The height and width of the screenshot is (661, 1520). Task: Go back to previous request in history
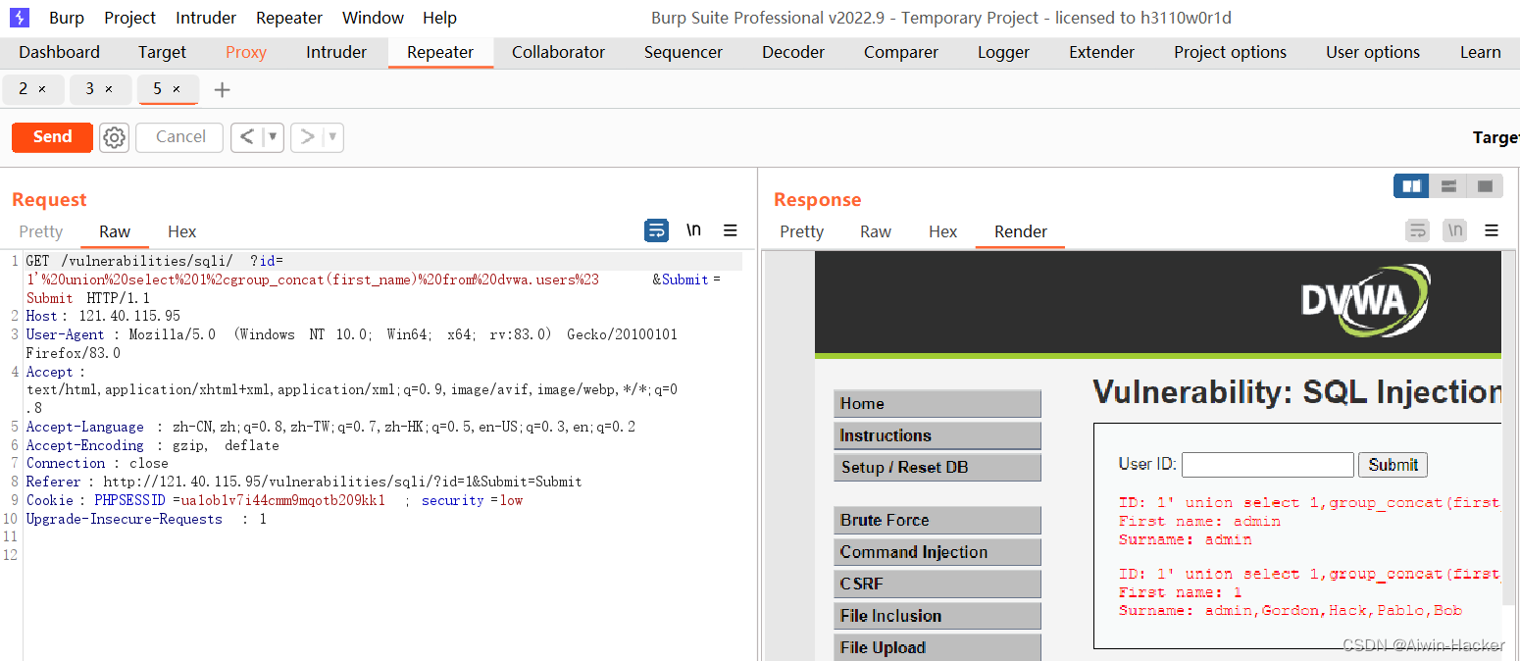pos(247,137)
